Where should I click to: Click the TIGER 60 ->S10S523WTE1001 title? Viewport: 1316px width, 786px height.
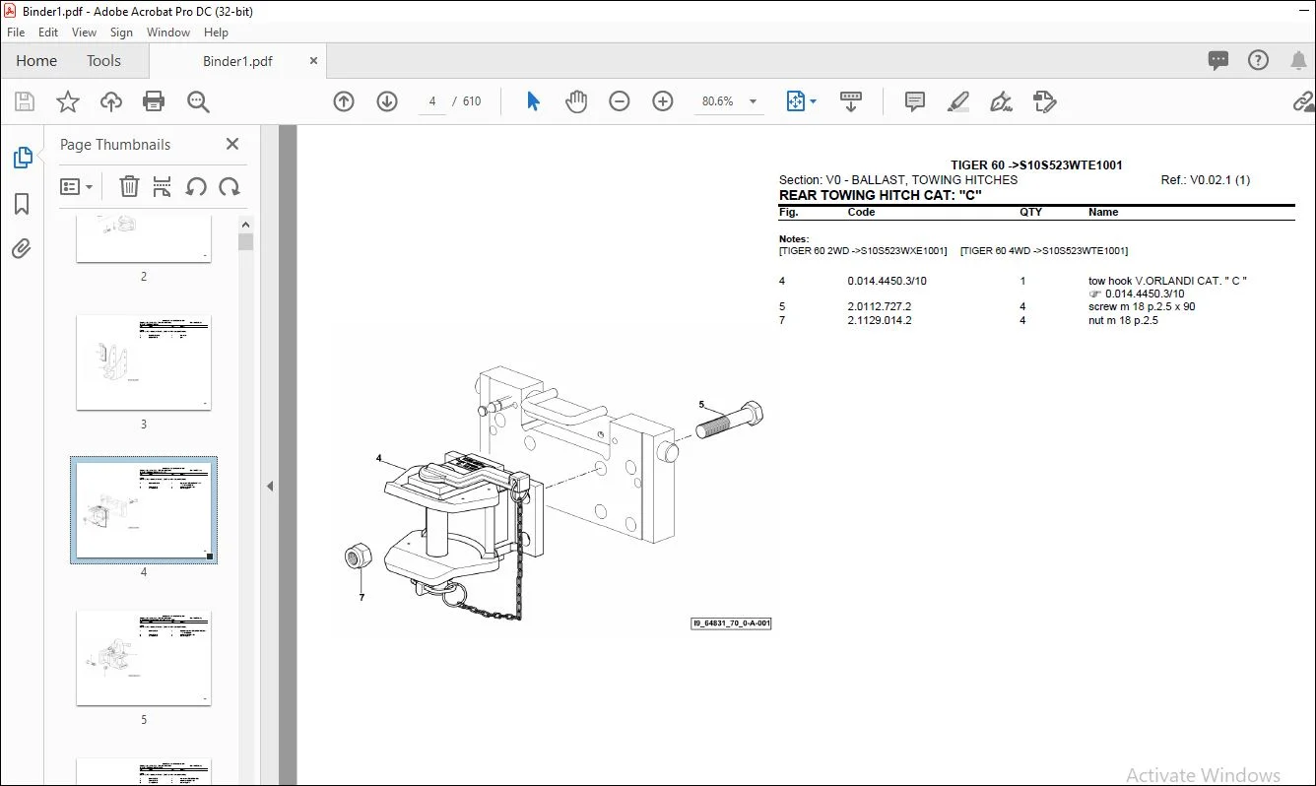1036,165
